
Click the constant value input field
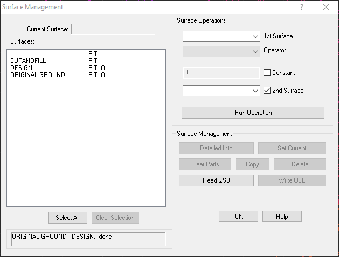(x=222, y=73)
